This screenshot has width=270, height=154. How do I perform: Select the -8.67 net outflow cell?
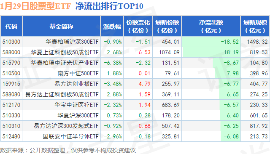pos(211,63)
